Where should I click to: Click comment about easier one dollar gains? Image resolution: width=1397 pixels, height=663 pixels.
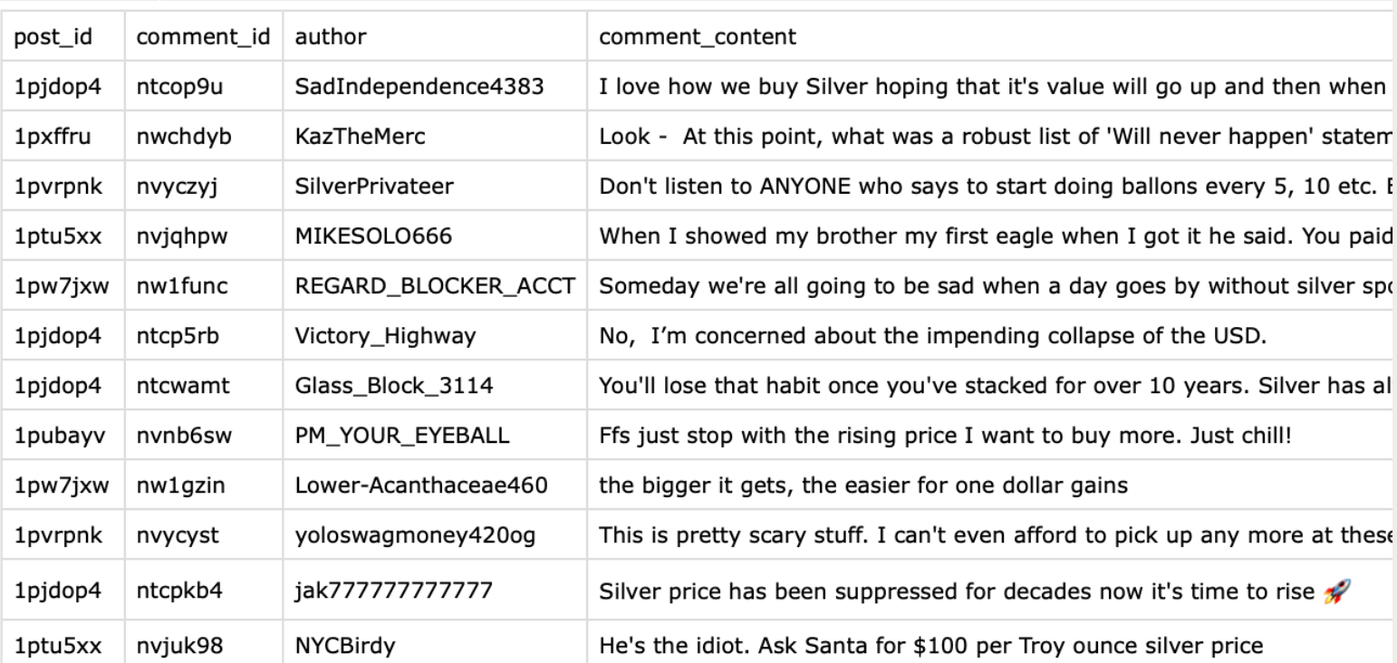click(863, 485)
